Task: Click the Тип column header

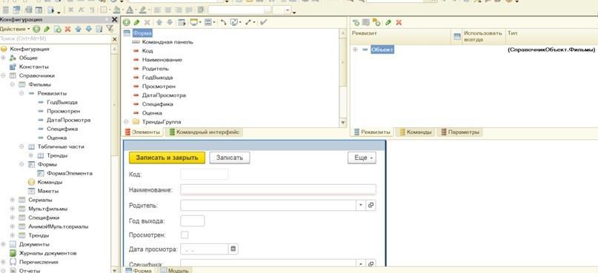Action: (x=551, y=36)
